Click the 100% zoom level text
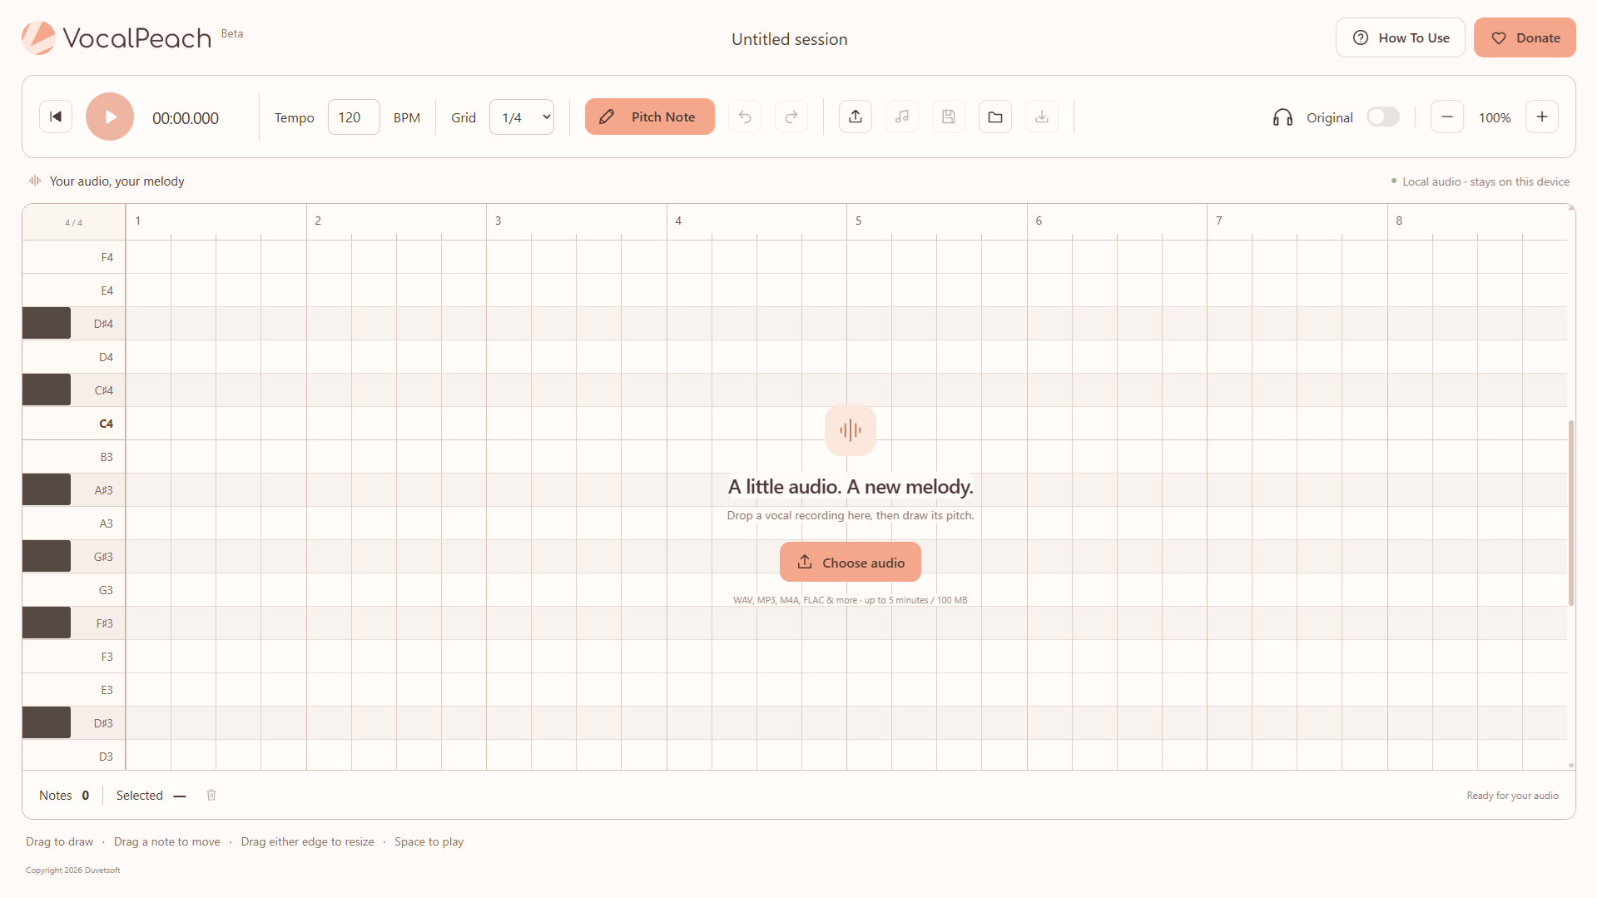 pyautogui.click(x=1495, y=117)
